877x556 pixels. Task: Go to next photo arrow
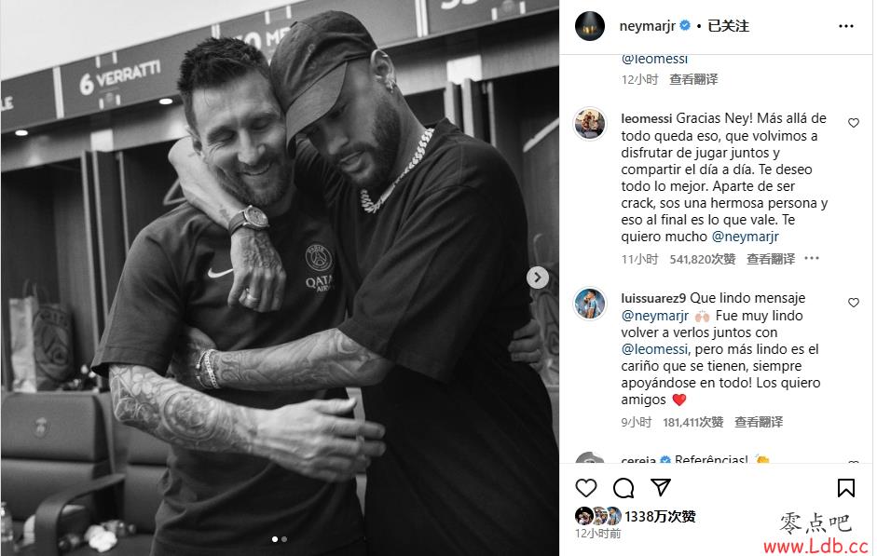pyautogui.click(x=538, y=278)
